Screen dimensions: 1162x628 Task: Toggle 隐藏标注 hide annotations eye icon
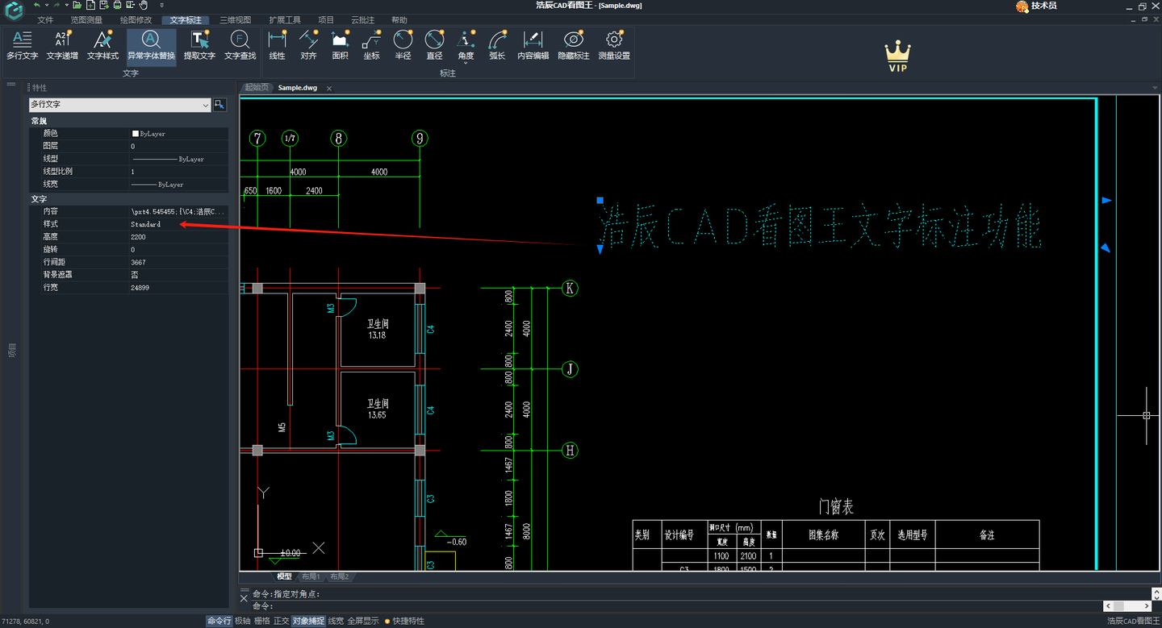click(x=574, y=45)
